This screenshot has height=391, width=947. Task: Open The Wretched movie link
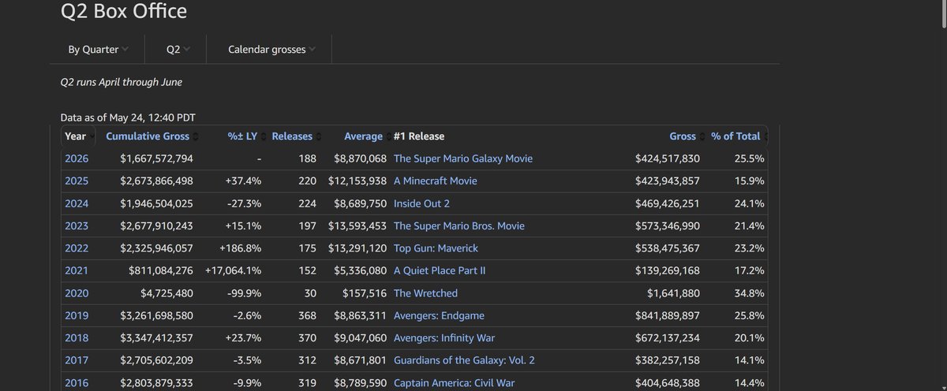(425, 293)
